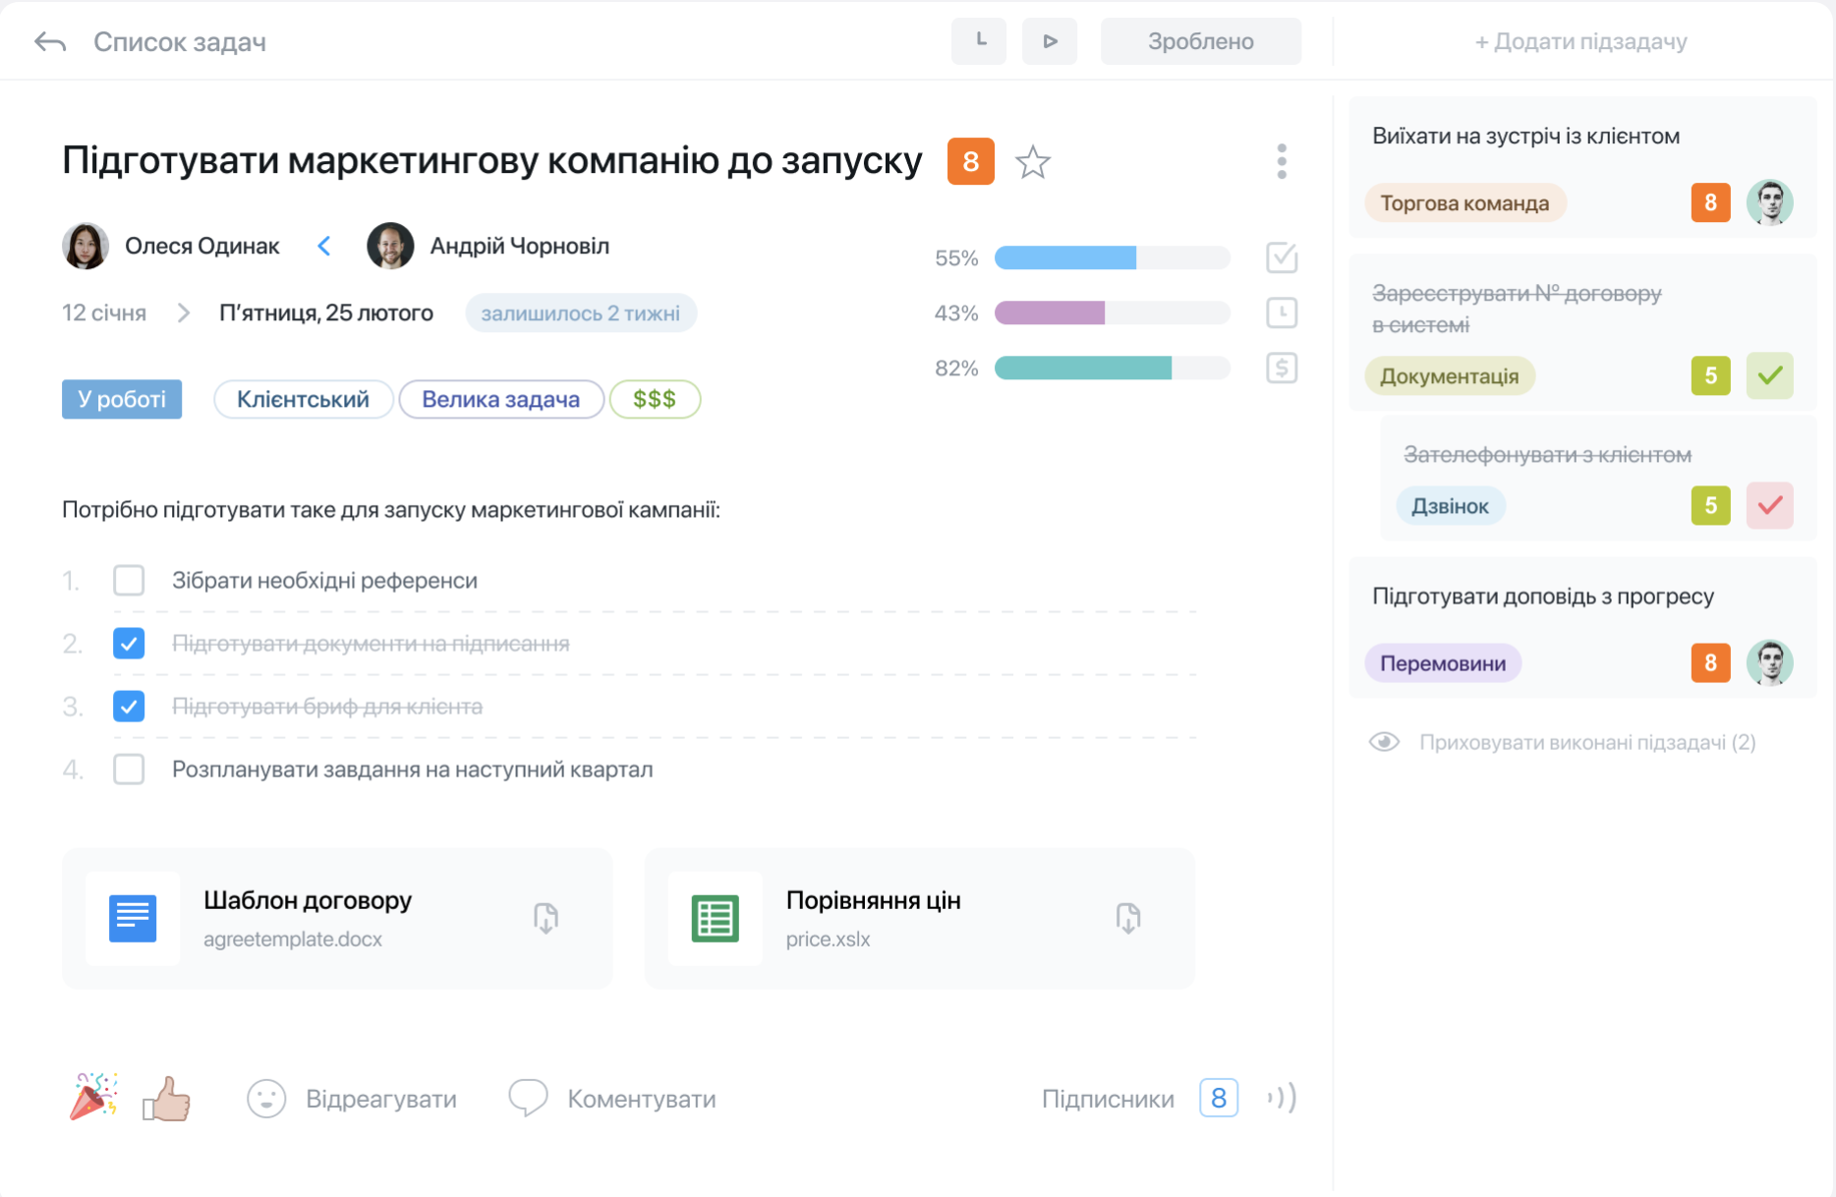Toggle Приховувати виконані підзадачі visibility
The width and height of the screenshot is (1836, 1197).
click(x=1384, y=742)
